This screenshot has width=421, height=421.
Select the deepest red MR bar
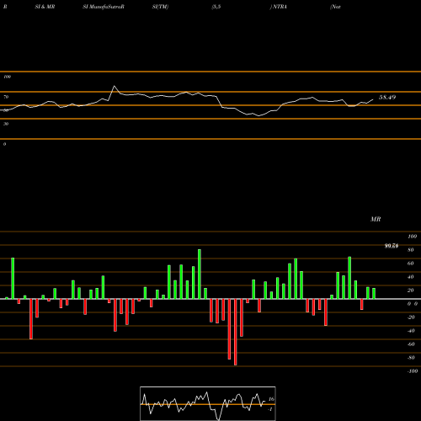[x=236, y=332]
